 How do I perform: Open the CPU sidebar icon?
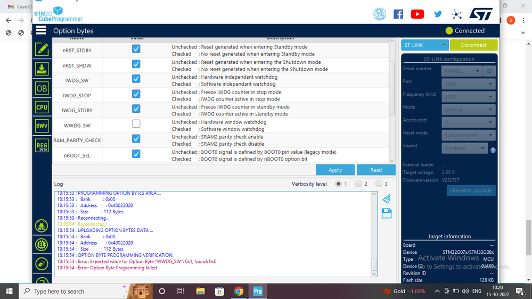(x=42, y=107)
